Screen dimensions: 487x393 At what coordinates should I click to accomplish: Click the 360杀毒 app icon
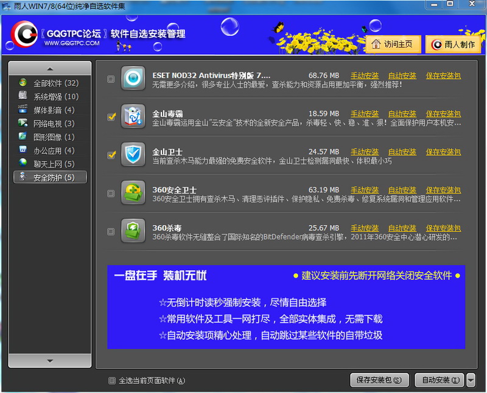click(x=133, y=231)
